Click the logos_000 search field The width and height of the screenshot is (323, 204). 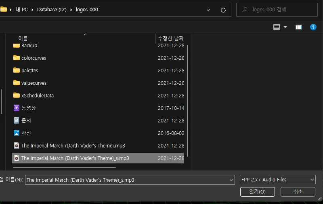pos(277,9)
